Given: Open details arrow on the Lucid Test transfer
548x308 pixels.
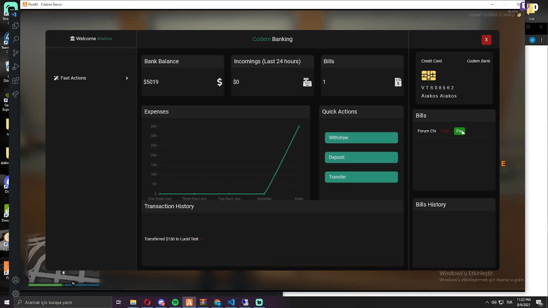Looking at the screenshot, I should point(201,239).
